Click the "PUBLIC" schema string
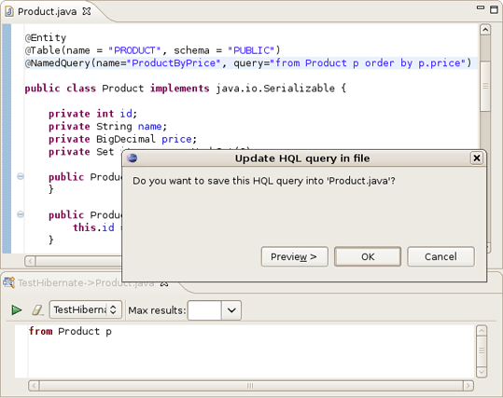This screenshot has width=503, height=398. 251,50
